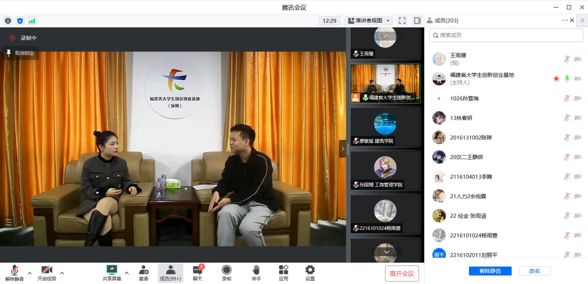Click the blue security shield icon
The image size is (588, 284).
[x=20, y=21]
